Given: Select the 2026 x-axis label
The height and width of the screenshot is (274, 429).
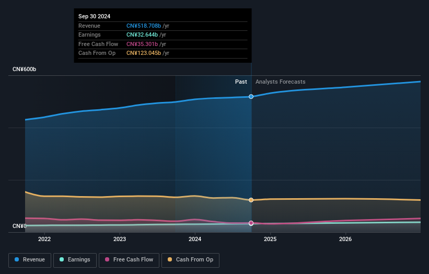Looking at the screenshot, I should point(345,239).
